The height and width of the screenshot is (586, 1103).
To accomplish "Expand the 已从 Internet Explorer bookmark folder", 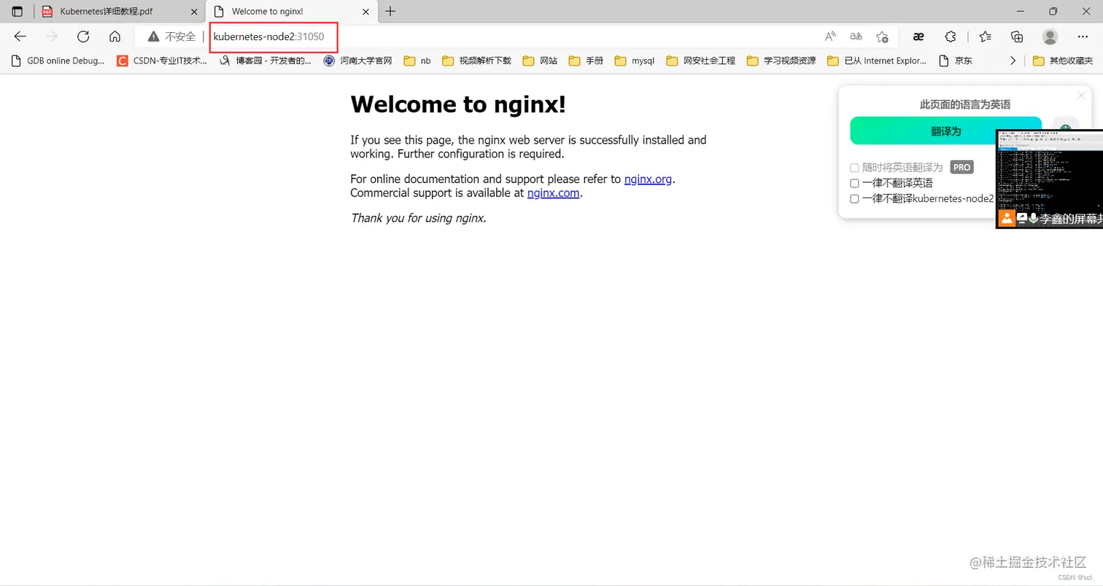I will (878, 61).
